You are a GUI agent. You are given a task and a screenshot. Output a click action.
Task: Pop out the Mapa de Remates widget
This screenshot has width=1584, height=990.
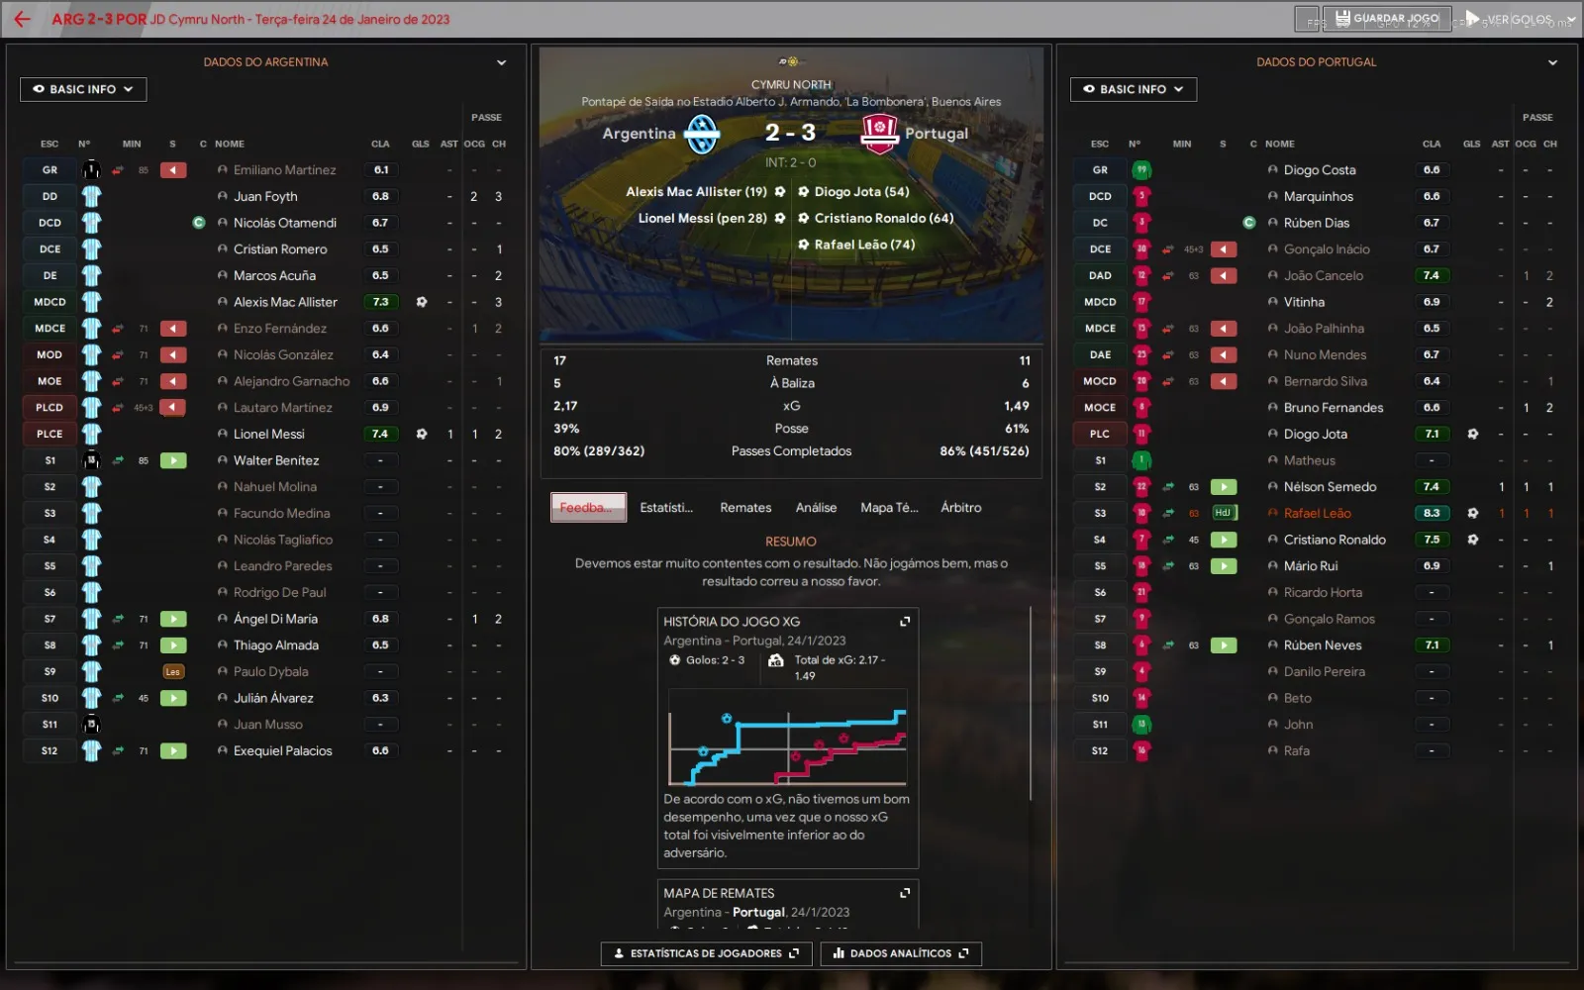click(x=904, y=893)
